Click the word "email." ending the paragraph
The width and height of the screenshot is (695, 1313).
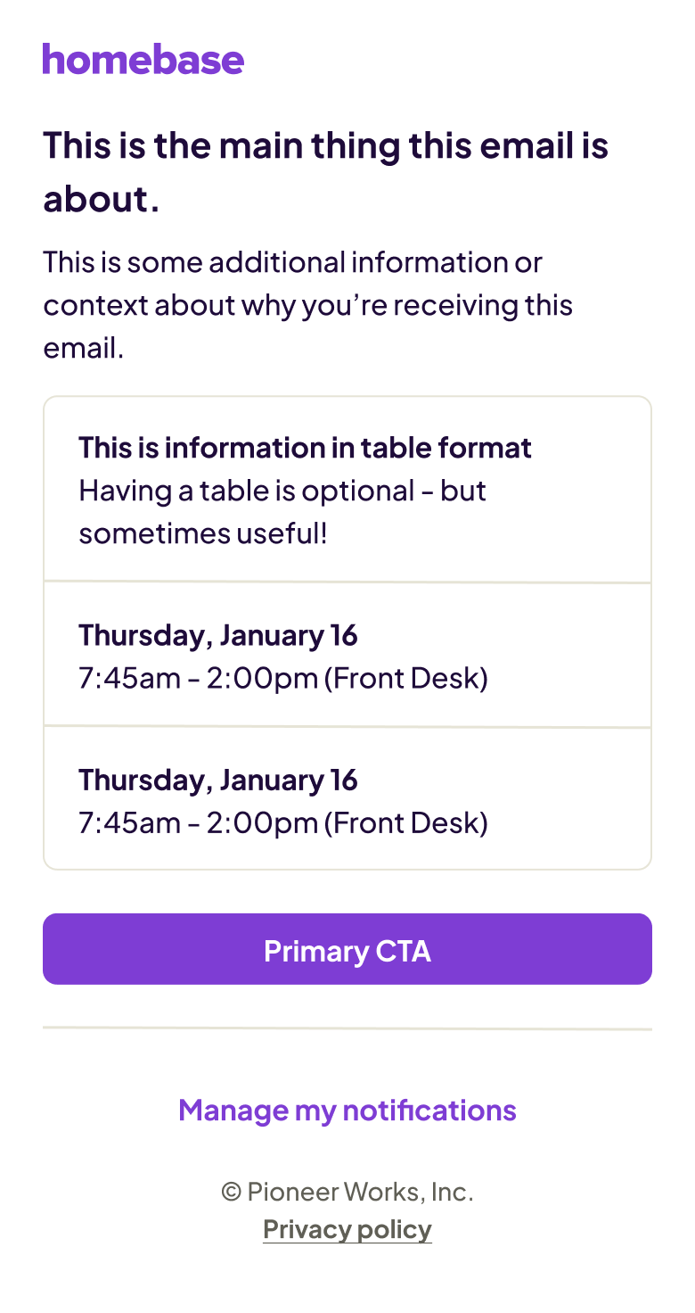coord(84,348)
